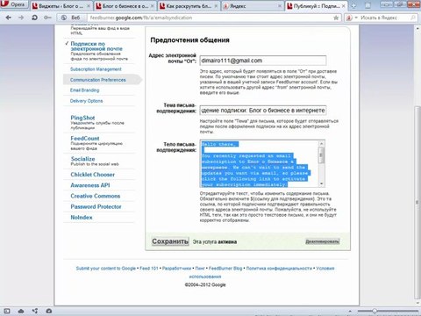Click the page scrollbar up arrow
This screenshot has width=421, height=316.
pos(417,28)
